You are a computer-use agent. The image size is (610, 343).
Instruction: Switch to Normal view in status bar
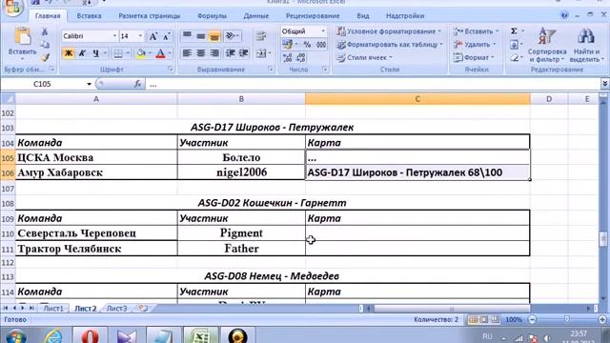(x=473, y=320)
